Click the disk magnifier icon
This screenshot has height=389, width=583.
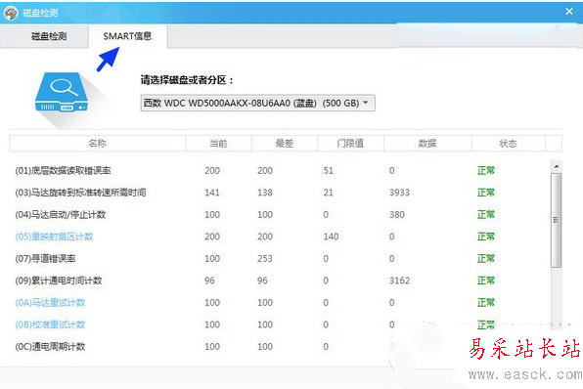pos(62,93)
